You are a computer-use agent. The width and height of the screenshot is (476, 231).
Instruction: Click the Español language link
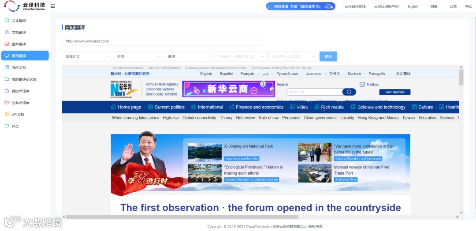click(226, 74)
